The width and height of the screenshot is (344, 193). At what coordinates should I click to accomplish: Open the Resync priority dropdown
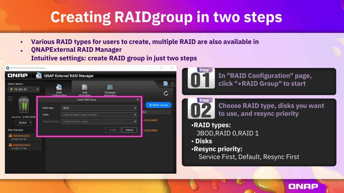99,122
